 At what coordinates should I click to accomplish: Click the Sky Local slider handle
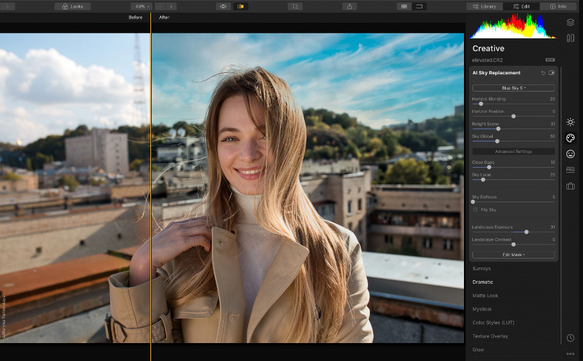[x=483, y=180]
